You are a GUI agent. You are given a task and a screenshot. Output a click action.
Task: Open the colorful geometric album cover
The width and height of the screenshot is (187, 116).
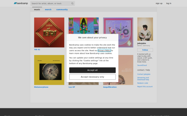(x=84, y=26)
